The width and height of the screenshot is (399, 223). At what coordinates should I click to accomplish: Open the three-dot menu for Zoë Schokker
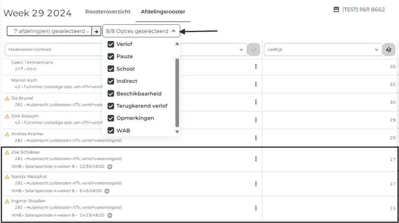(x=256, y=159)
